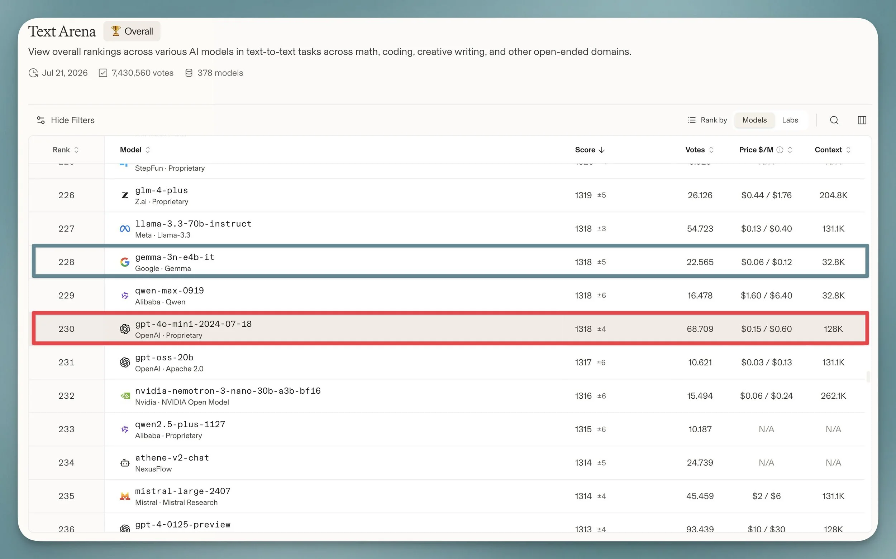This screenshot has width=896, height=559.
Task: Click the Text Arena heading
Action: pos(62,31)
